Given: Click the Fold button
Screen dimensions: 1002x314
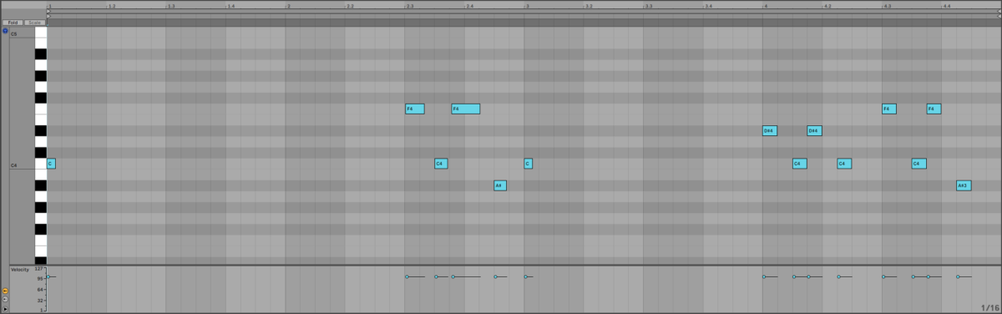Looking at the screenshot, I should (x=13, y=23).
